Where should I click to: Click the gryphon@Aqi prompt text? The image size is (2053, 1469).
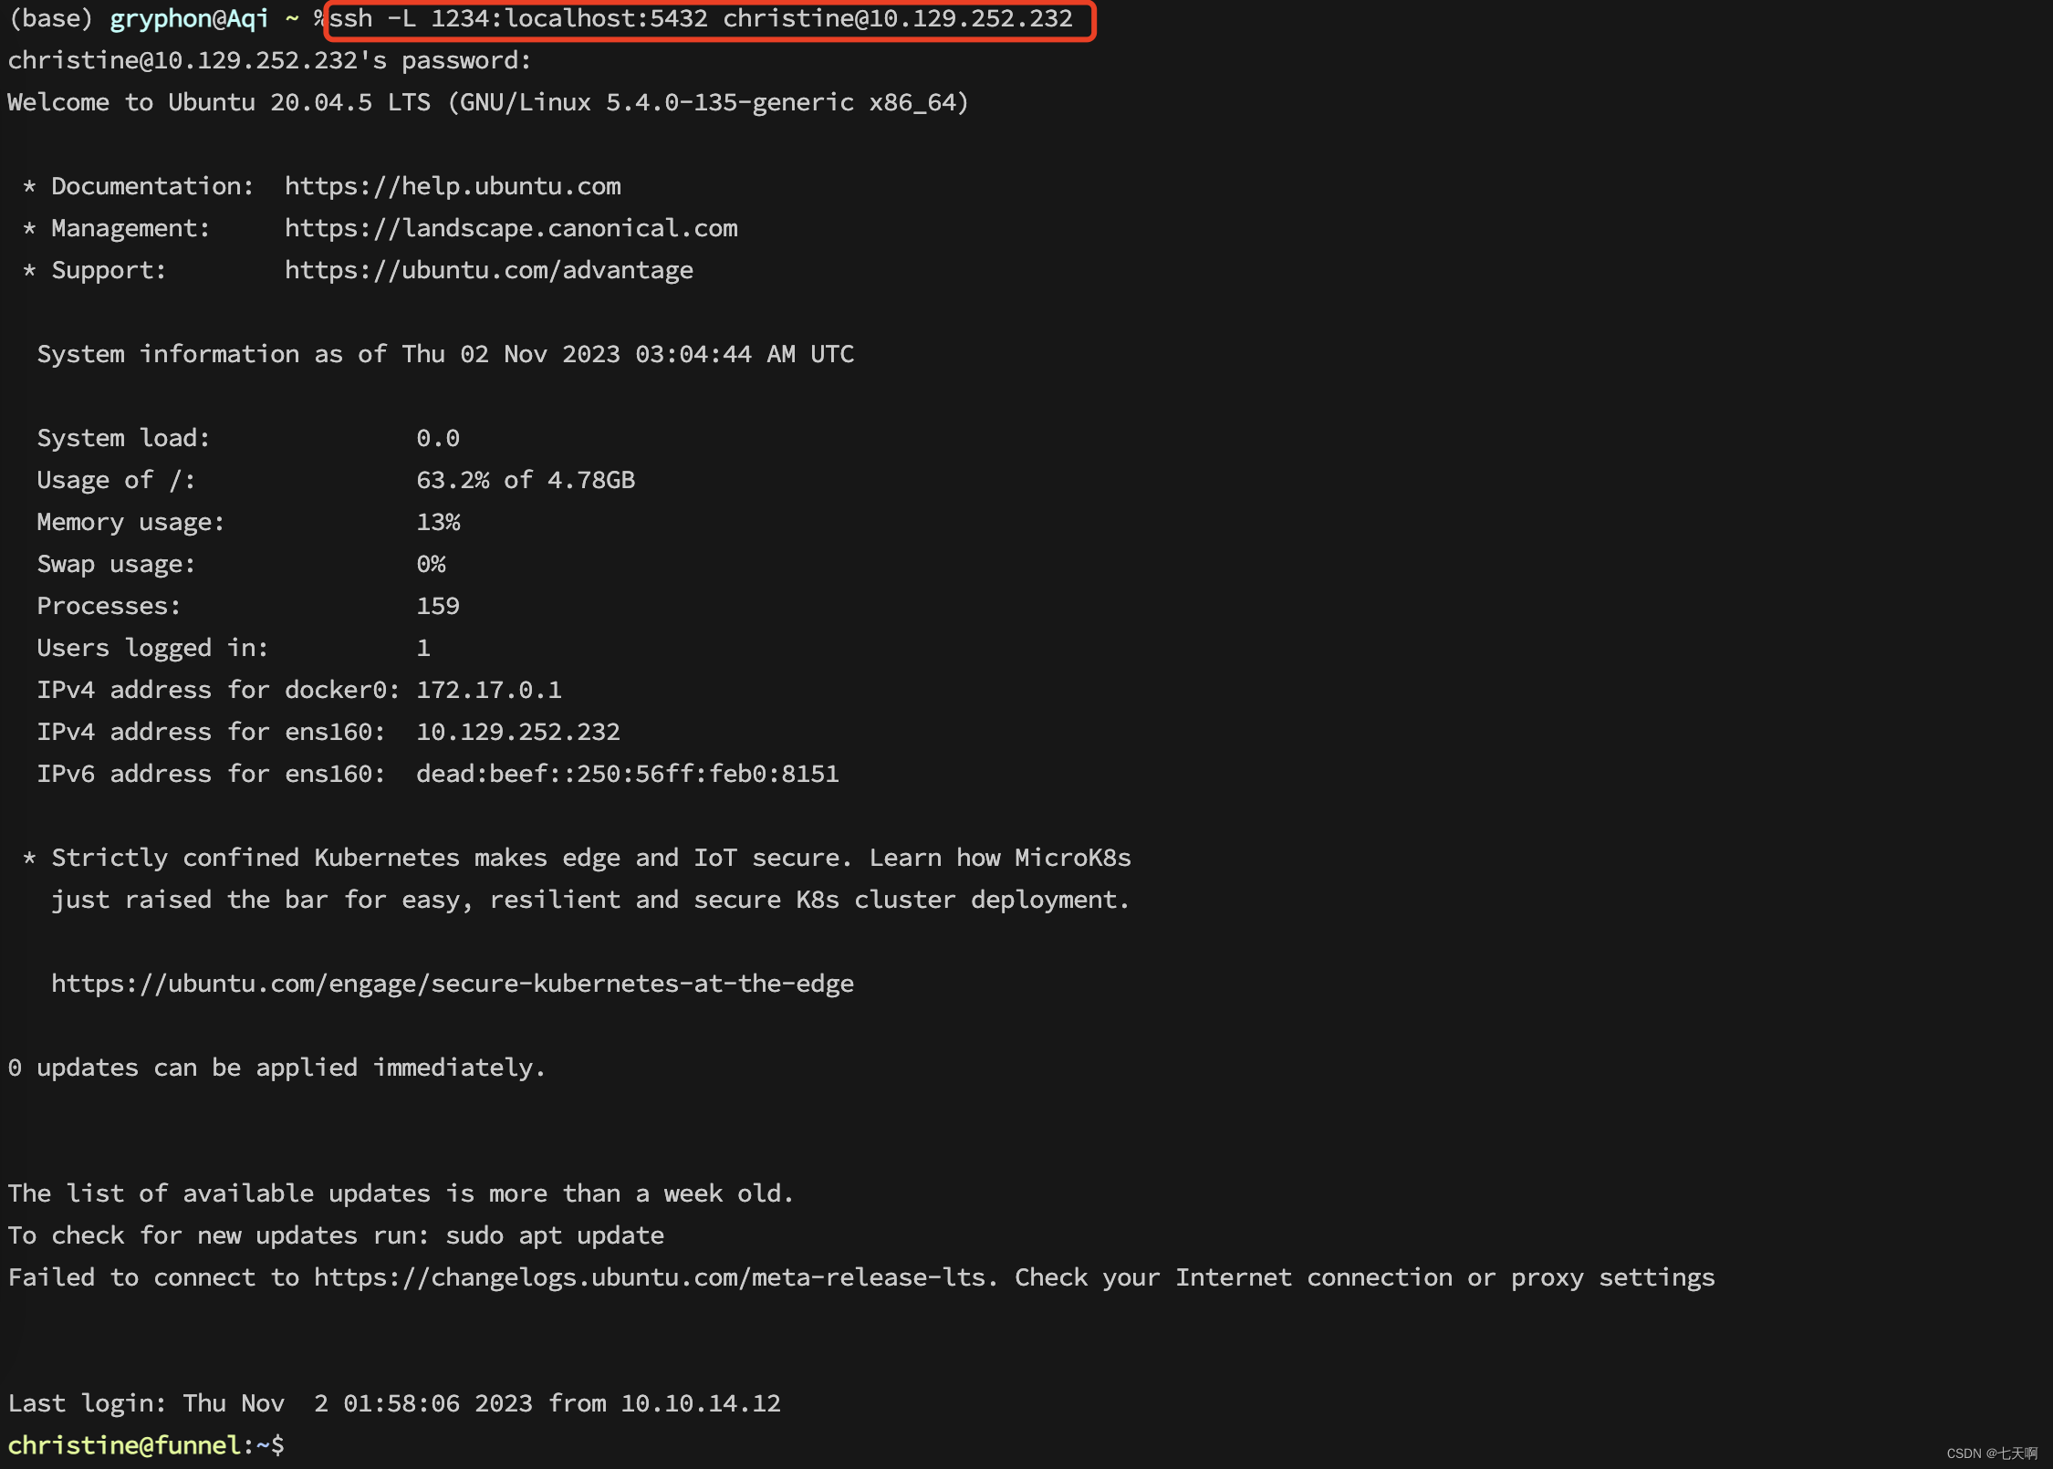(x=189, y=19)
